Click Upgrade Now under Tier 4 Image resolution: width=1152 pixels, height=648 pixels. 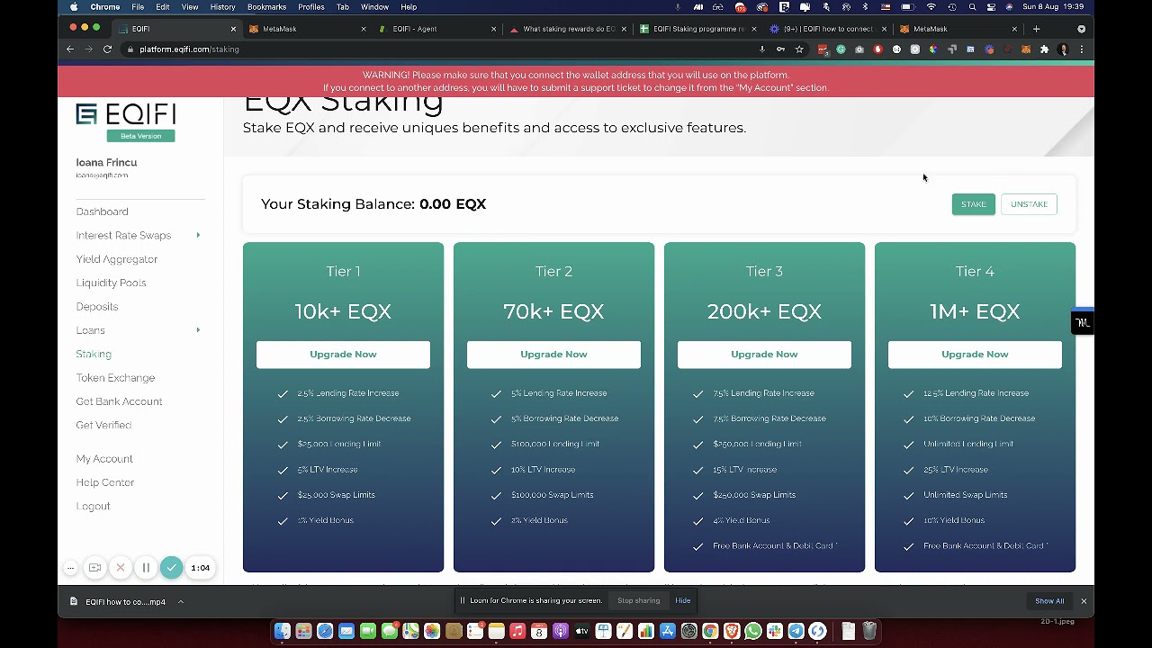tap(975, 355)
